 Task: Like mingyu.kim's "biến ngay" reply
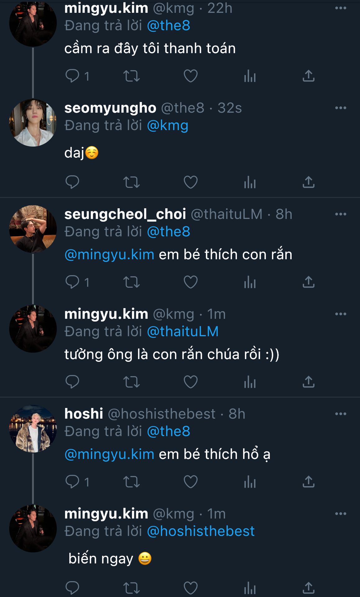click(x=191, y=588)
